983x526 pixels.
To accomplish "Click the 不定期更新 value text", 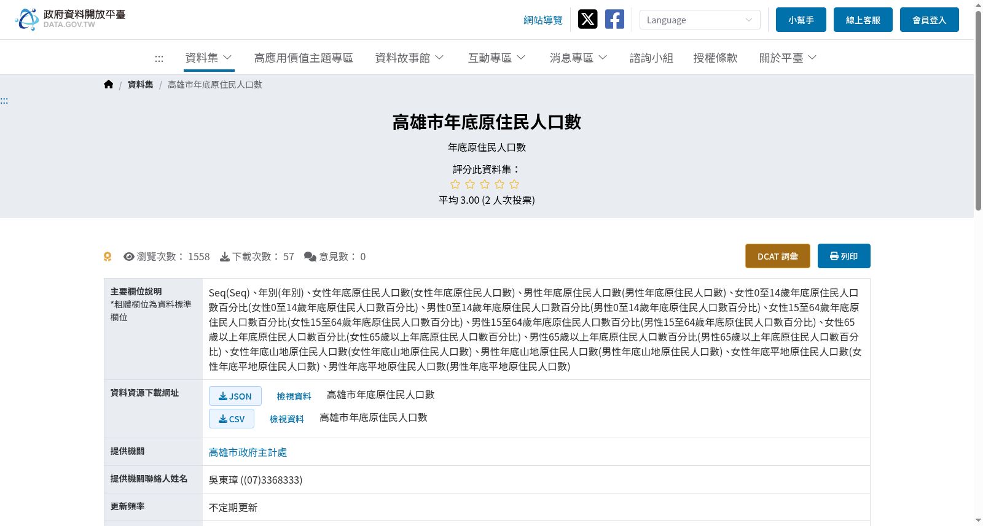I will 233,508.
